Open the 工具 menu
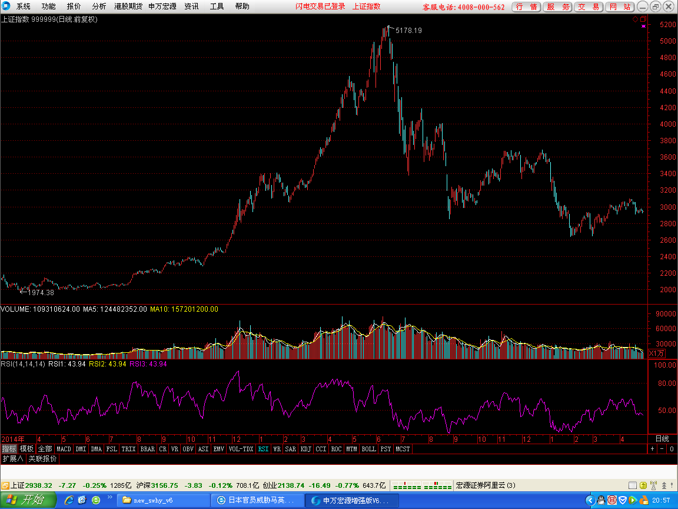 point(217,6)
